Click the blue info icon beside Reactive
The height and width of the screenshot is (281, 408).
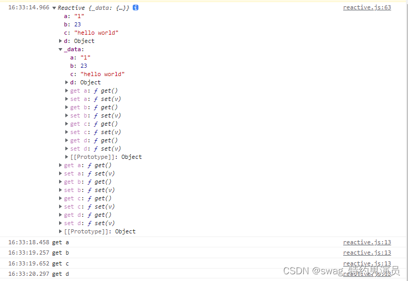click(135, 8)
